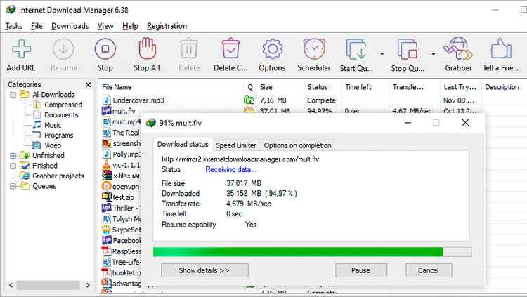Viewport: 527px width, 297px height.
Task: Click the Delete trash icon
Action: coord(189,49)
